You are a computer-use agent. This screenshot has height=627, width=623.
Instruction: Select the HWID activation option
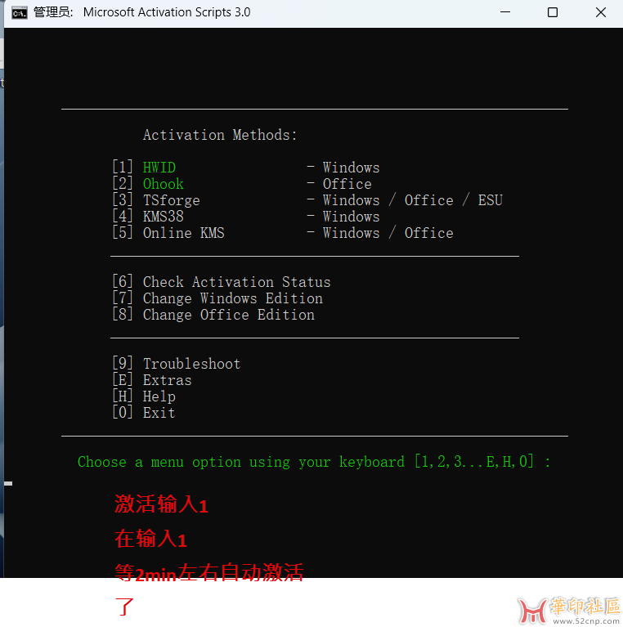click(x=159, y=168)
